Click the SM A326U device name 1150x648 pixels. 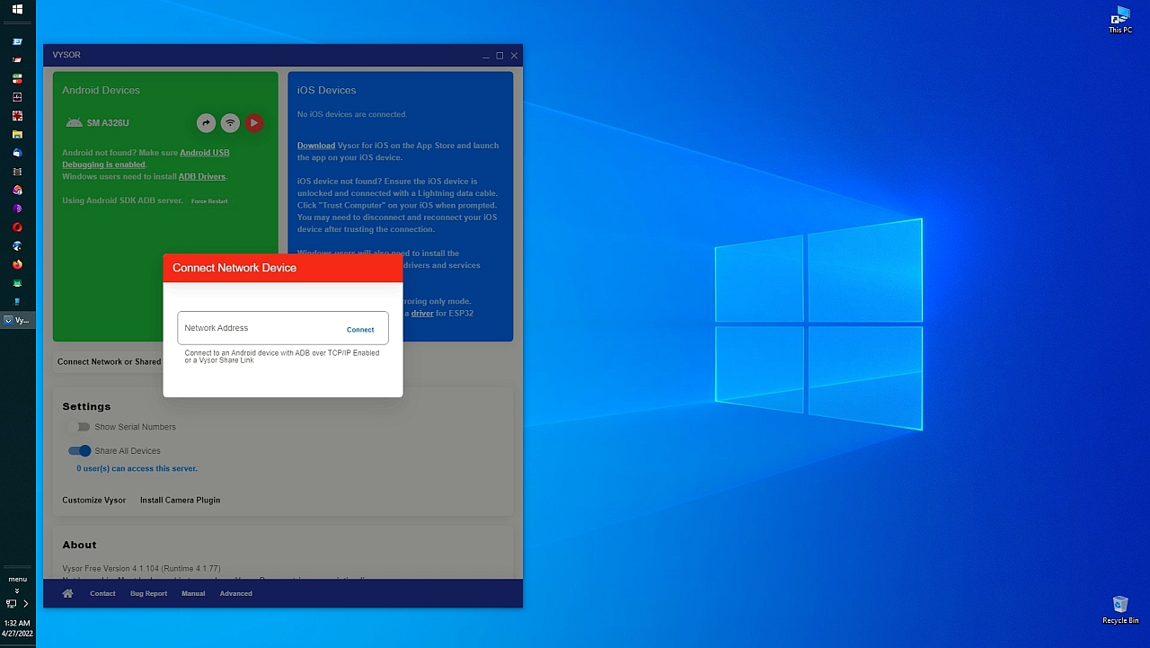coord(108,123)
